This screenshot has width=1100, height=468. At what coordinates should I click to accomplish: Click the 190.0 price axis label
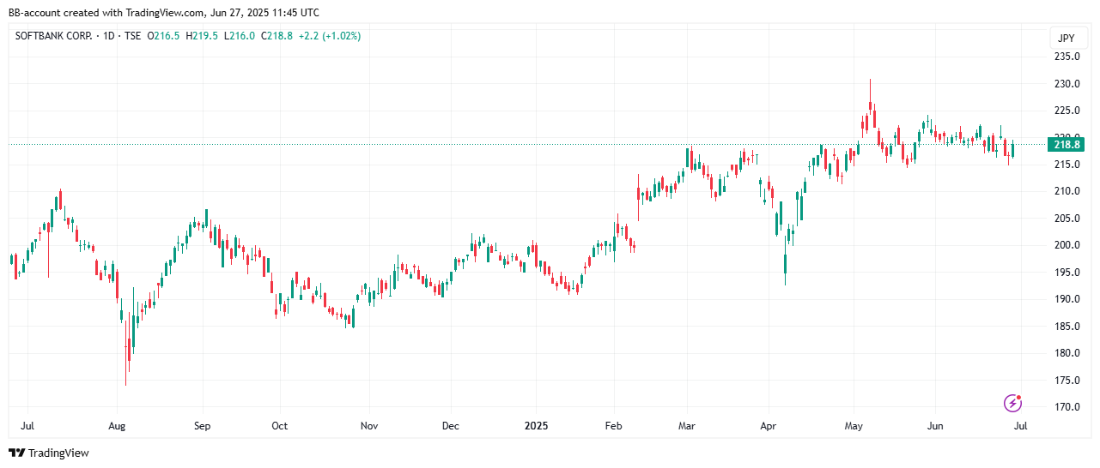coord(1067,299)
